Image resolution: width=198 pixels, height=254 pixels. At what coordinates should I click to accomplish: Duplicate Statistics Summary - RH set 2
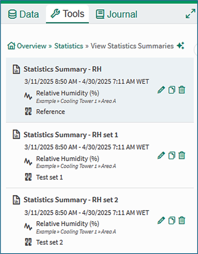(172, 221)
